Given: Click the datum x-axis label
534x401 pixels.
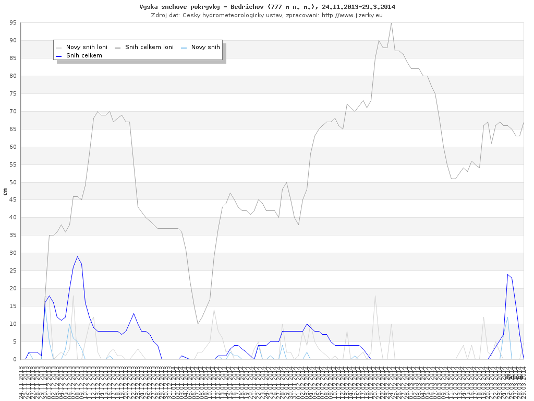Looking at the screenshot, I should tap(513, 377).
